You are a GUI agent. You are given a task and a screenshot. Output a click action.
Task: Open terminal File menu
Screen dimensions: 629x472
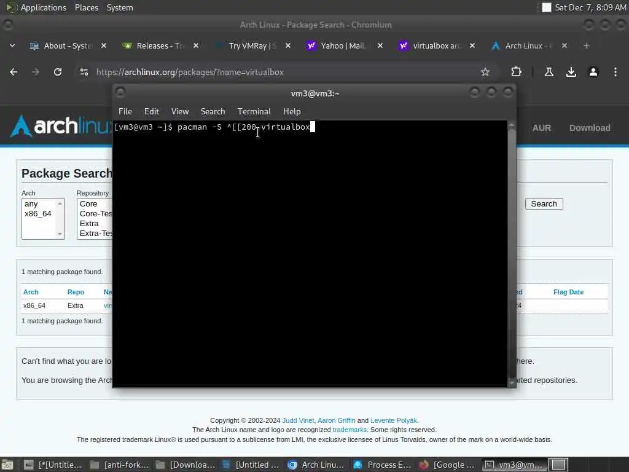point(125,112)
